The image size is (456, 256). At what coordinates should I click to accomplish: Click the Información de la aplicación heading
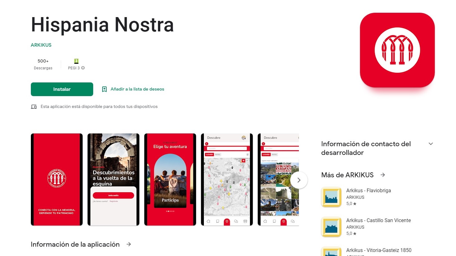click(x=75, y=244)
